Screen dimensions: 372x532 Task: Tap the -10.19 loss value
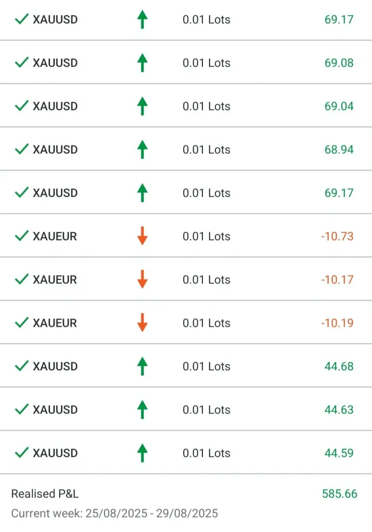pos(337,323)
